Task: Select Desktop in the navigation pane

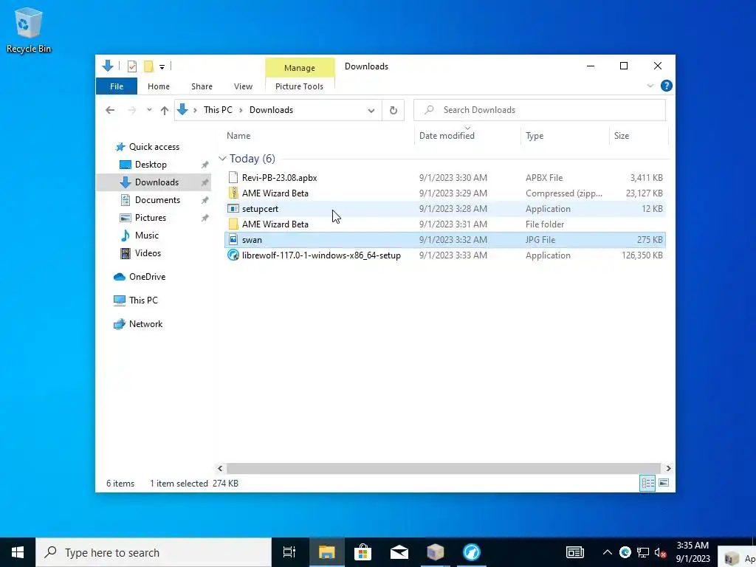Action: click(151, 165)
